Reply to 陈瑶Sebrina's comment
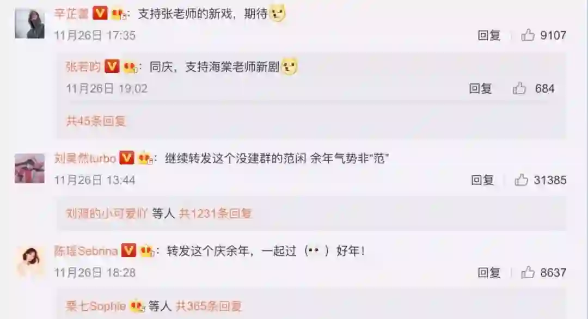588x319 pixels. click(489, 273)
